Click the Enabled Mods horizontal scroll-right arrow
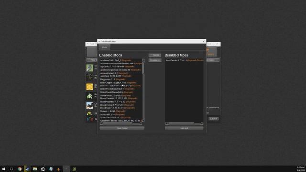 point(141,124)
